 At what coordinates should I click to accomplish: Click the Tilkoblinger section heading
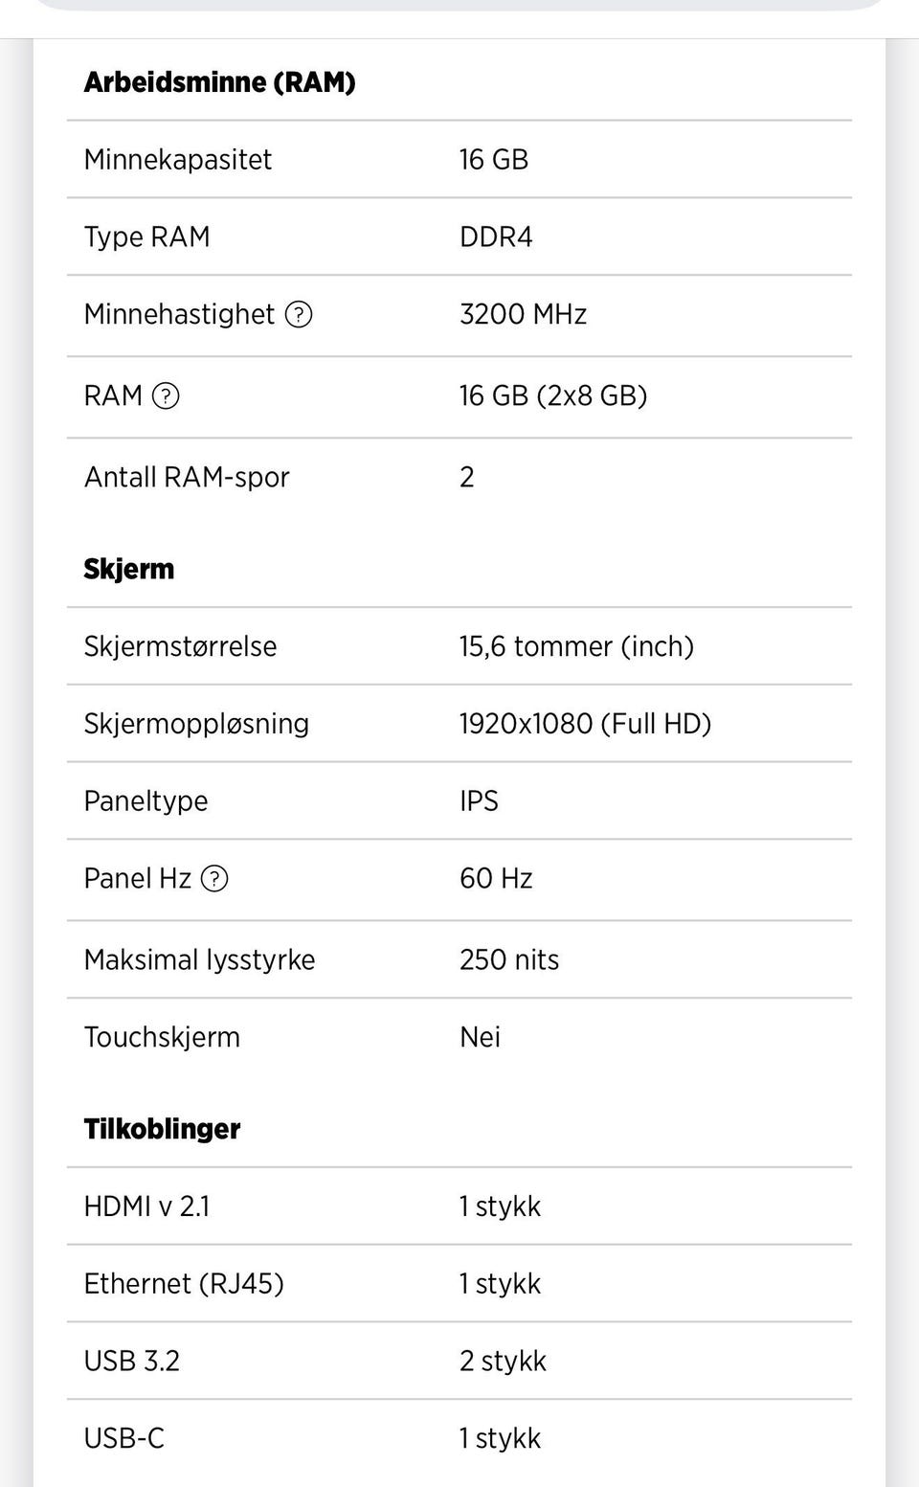(x=162, y=1129)
